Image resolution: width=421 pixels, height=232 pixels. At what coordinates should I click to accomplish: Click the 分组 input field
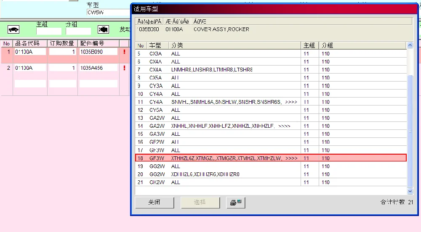click(x=78, y=32)
